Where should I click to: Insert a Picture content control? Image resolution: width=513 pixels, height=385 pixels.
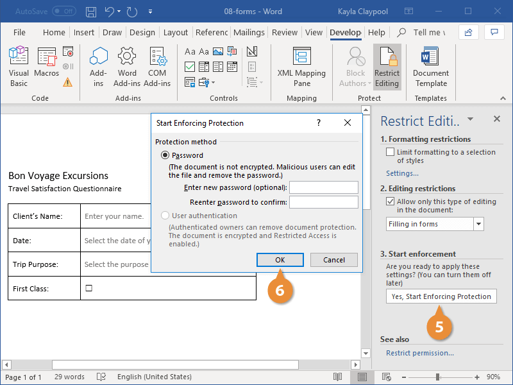219,51
